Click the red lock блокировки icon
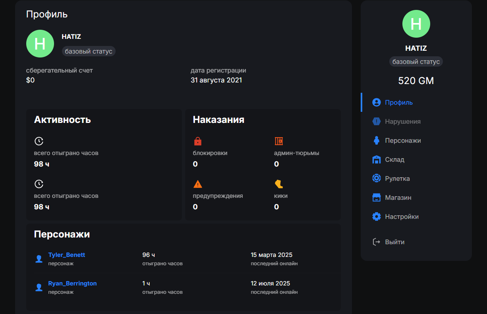The height and width of the screenshot is (314, 487). pyautogui.click(x=197, y=141)
